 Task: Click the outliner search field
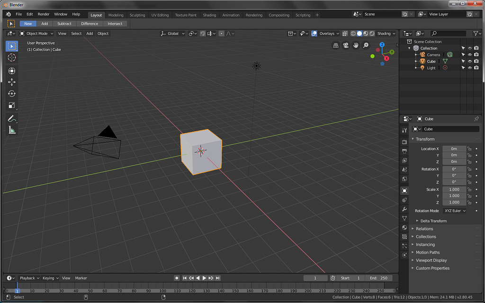[x=448, y=34]
